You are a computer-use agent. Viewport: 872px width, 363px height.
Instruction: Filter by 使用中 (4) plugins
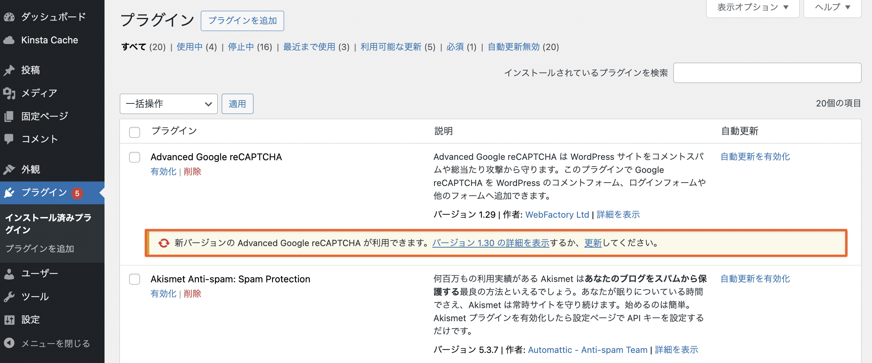[x=196, y=47]
